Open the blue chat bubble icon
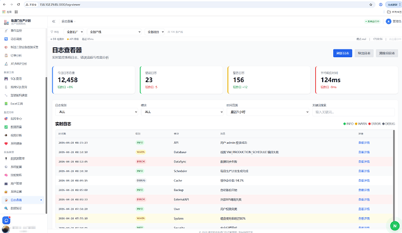The width and height of the screenshot is (402, 233). (6, 220)
